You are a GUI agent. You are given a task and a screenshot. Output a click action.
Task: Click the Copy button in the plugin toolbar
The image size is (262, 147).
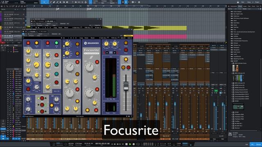coord(81,38)
